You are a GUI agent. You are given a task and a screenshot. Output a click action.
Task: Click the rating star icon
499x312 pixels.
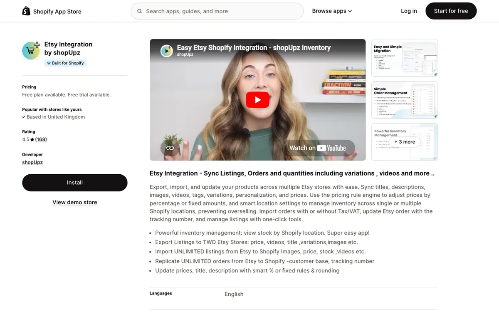pos(32,139)
